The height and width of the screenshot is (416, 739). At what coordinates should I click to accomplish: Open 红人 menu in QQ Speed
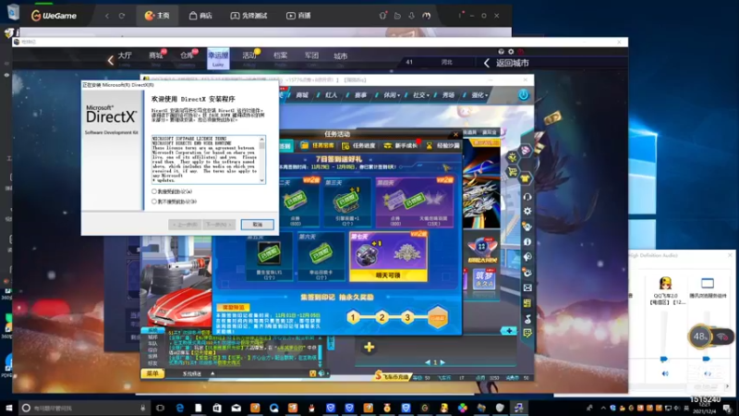(331, 95)
